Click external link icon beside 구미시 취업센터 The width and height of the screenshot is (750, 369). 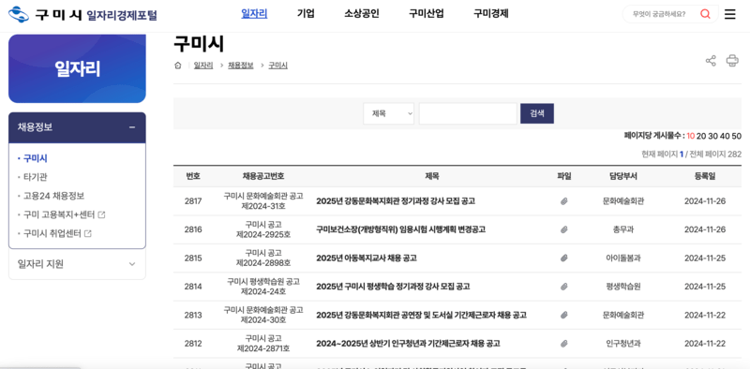88,234
